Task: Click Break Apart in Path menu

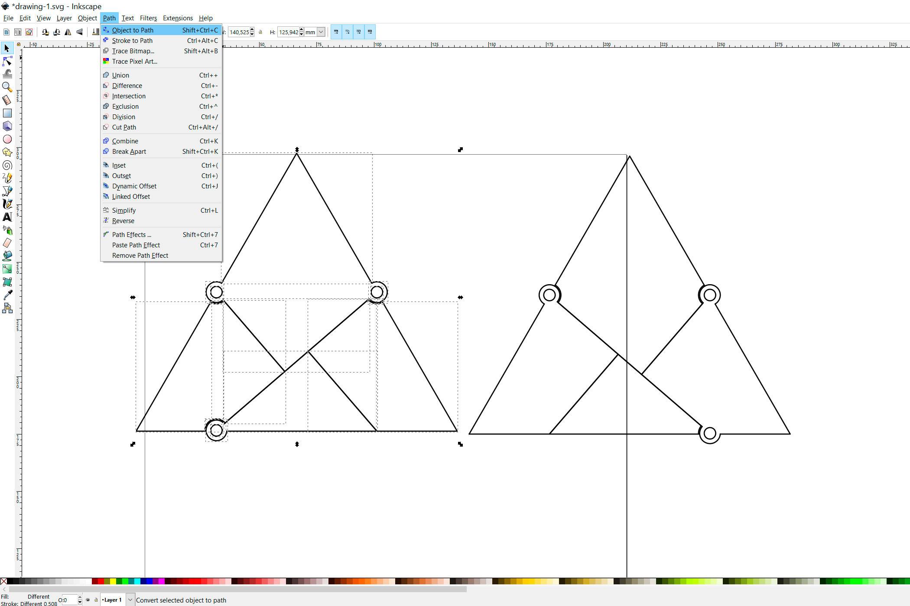Action: pyautogui.click(x=129, y=152)
